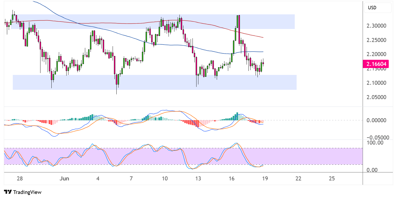This screenshot has width=397, height=199.
Task: Click date label 16 on time axis
Action: point(232,179)
